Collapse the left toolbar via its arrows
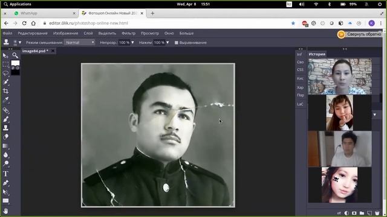The image size is (387, 217). pyautogui.click(x=10, y=49)
